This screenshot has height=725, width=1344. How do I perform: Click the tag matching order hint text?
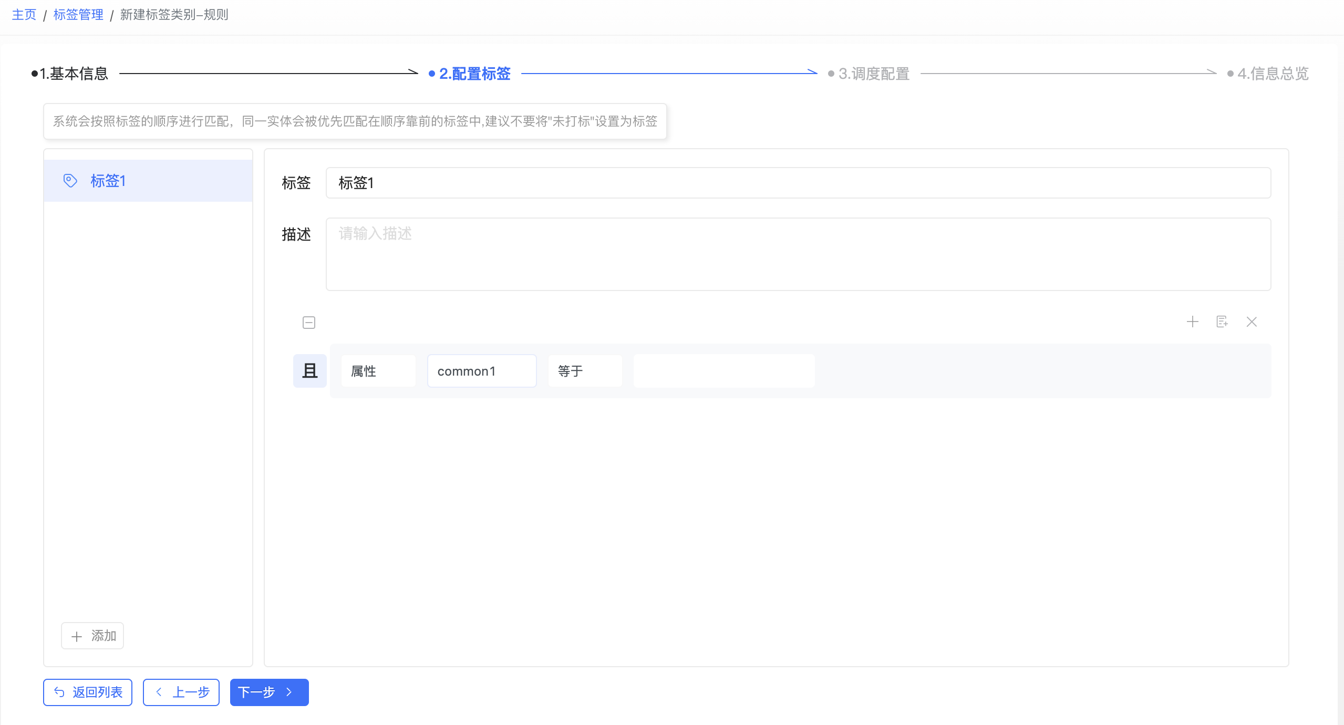pyautogui.click(x=355, y=121)
